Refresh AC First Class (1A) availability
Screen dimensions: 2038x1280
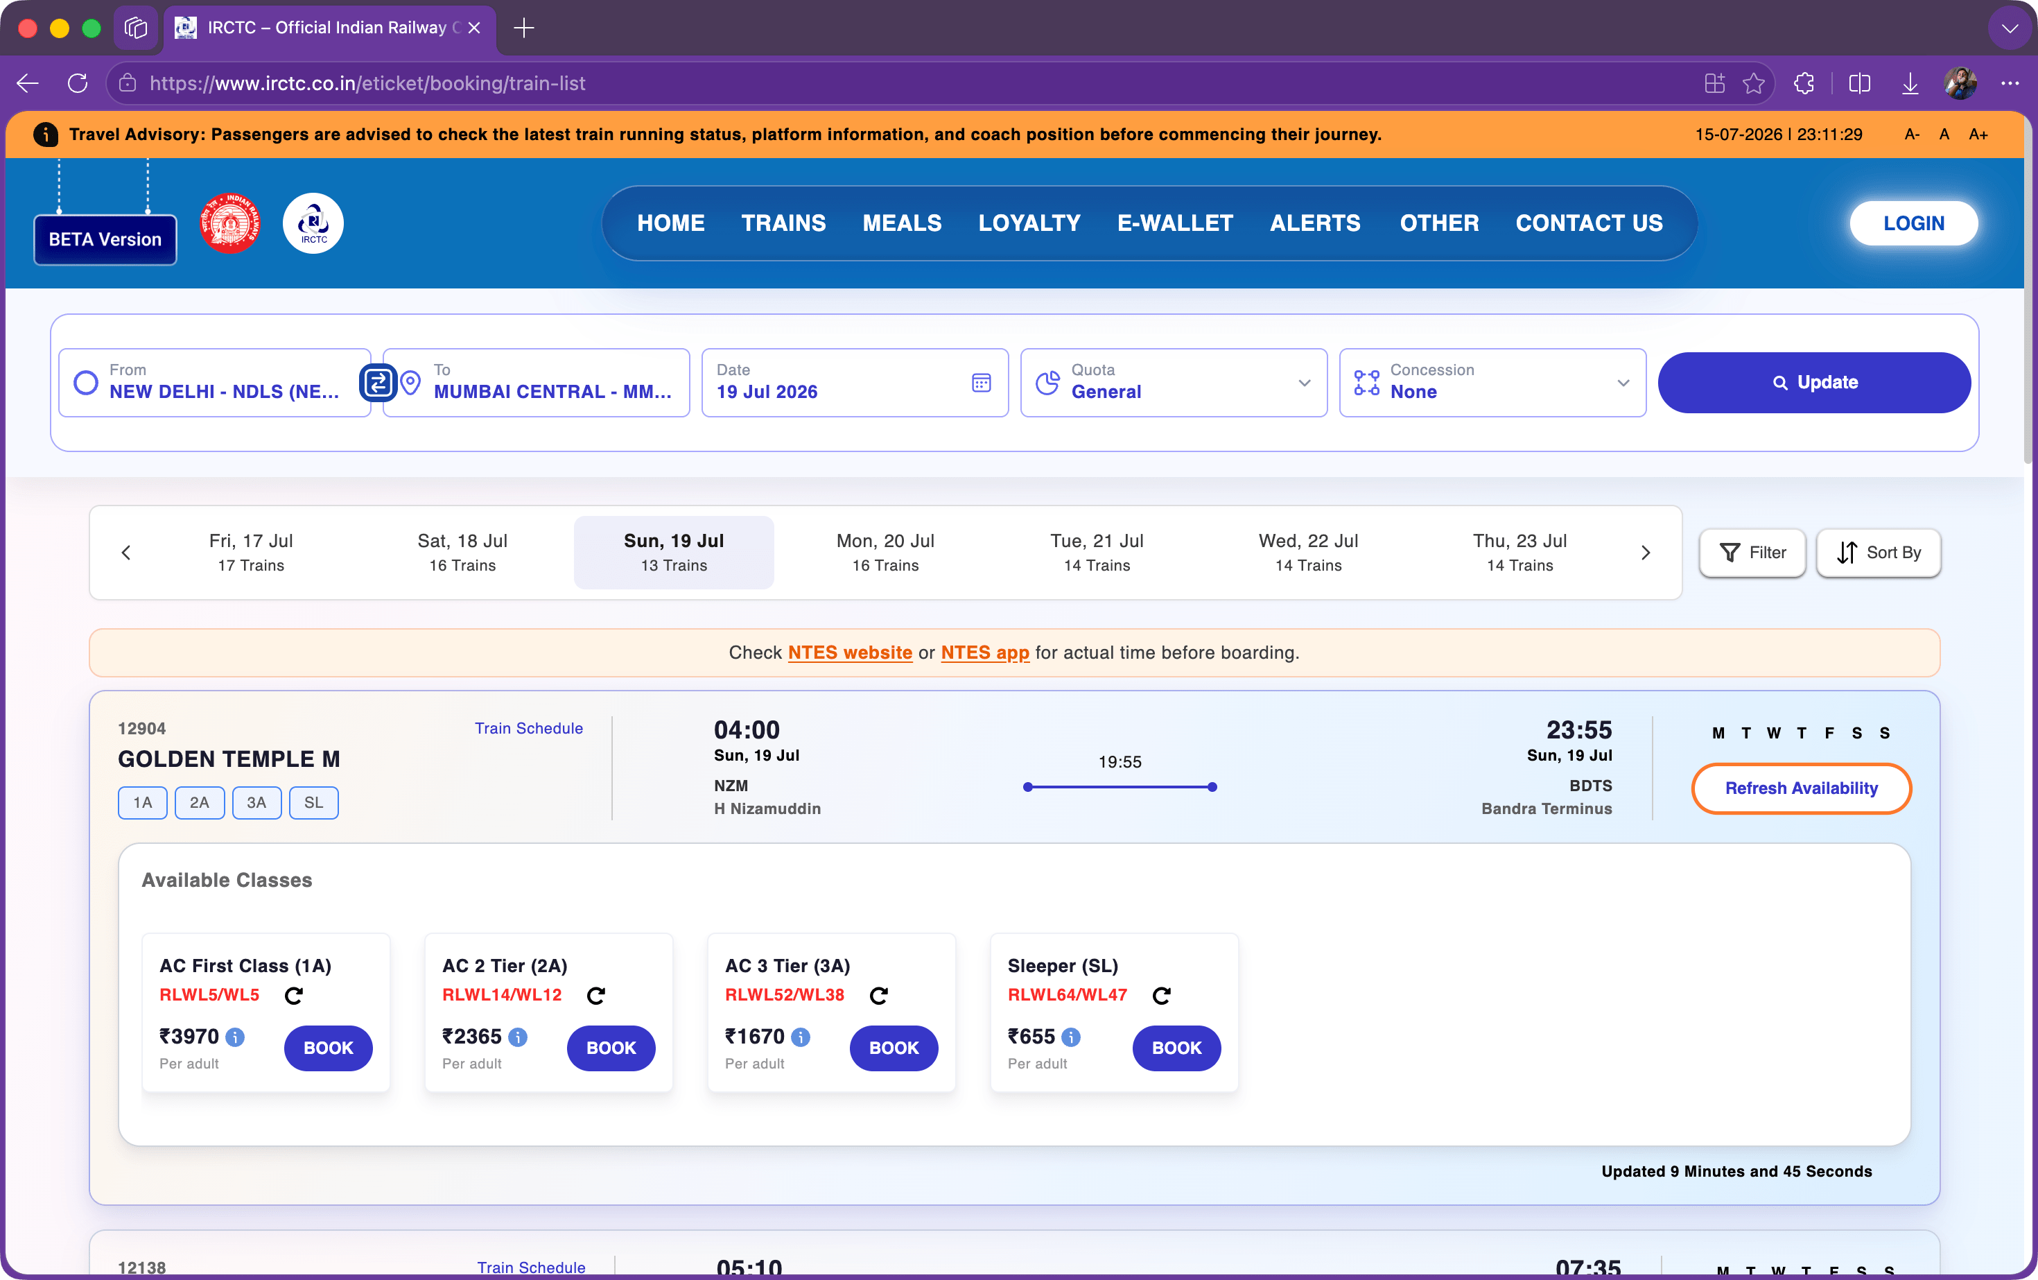pyautogui.click(x=294, y=996)
